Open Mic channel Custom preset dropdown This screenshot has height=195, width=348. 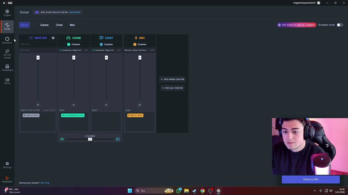click(140, 44)
